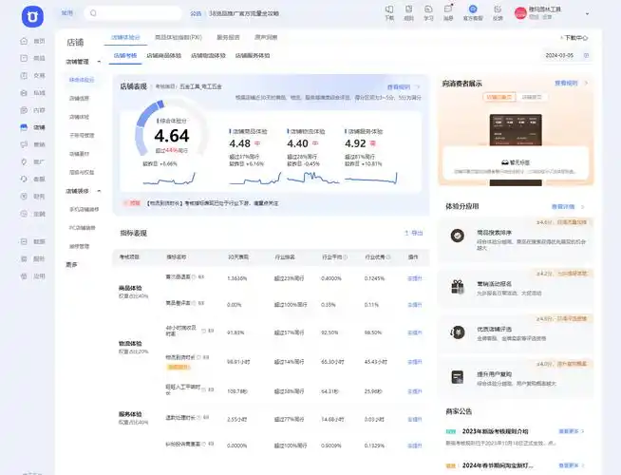
Task: Select the 店铺物流体验 sub-tab
Action: coord(199,55)
